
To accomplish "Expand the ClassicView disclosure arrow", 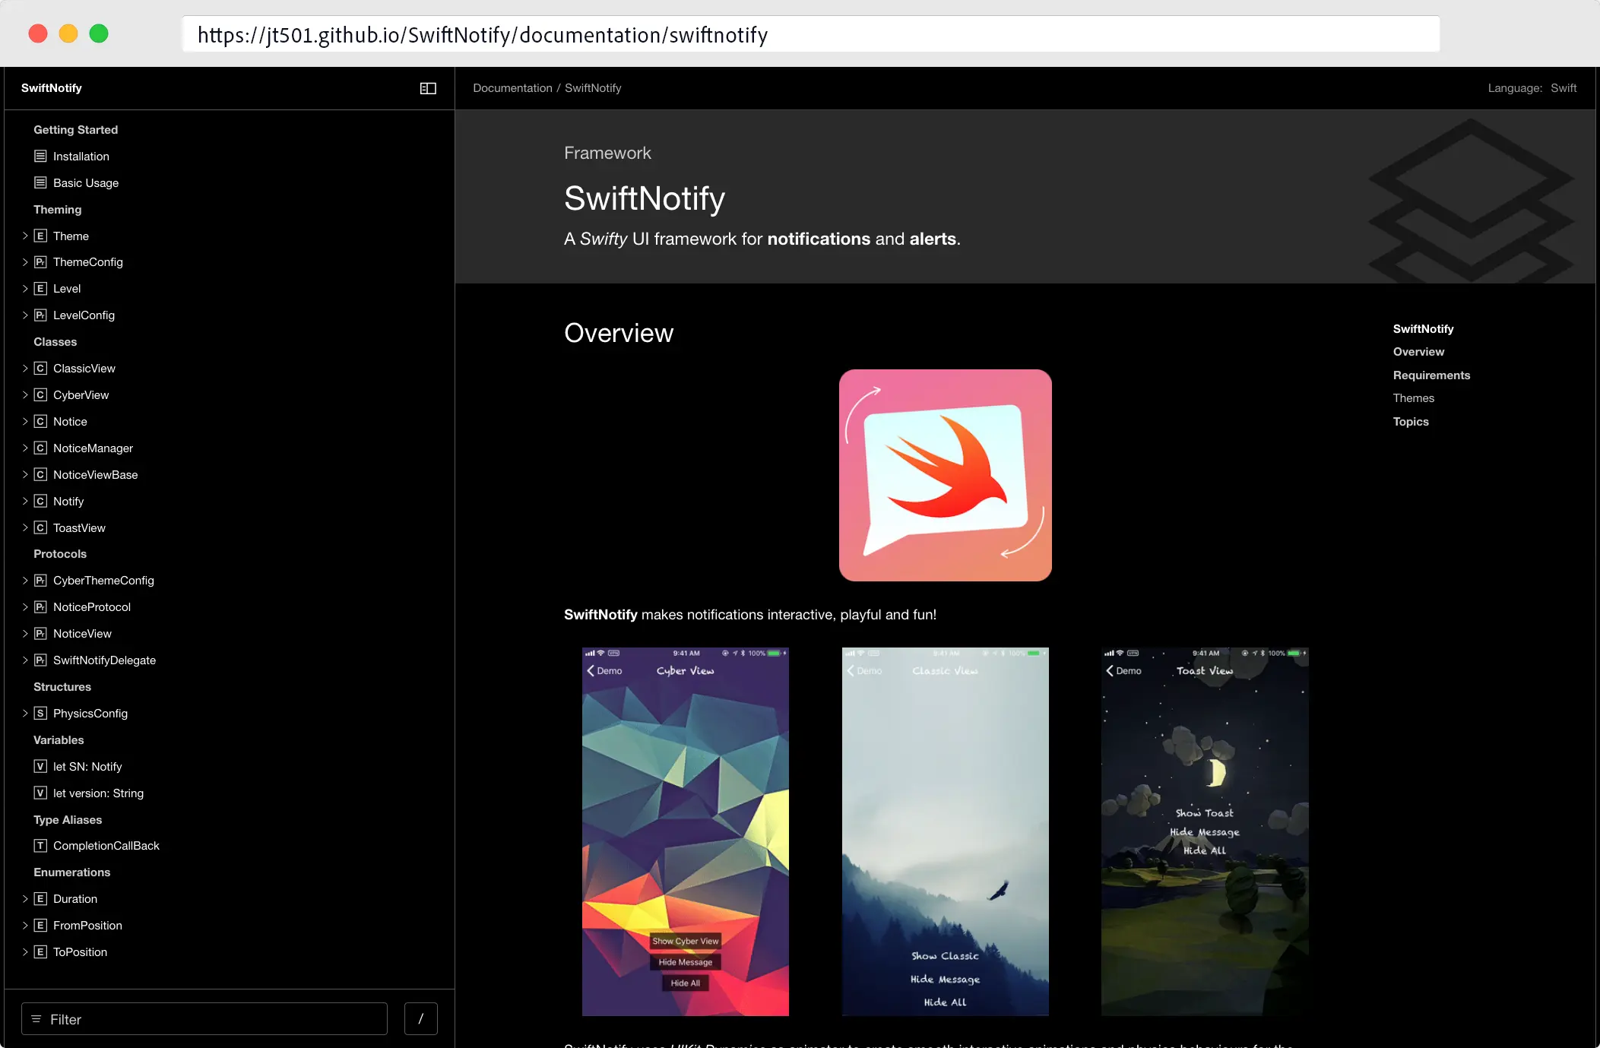I will (25, 368).
